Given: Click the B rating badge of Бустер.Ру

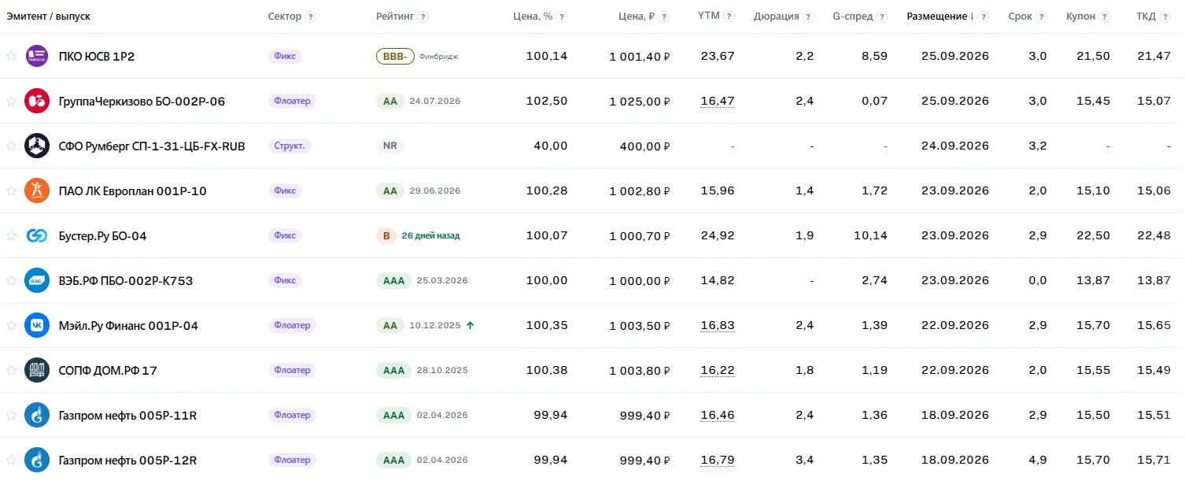Looking at the screenshot, I should (386, 235).
